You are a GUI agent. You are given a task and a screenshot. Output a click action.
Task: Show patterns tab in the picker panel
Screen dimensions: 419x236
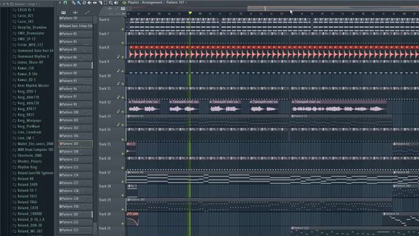(64, 12)
